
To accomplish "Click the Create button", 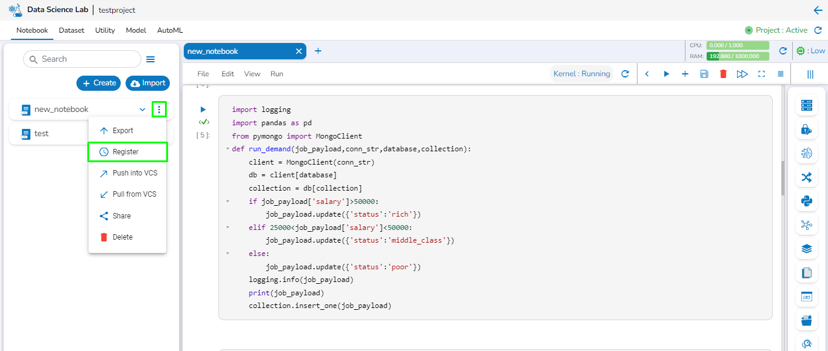I will [98, 83].
